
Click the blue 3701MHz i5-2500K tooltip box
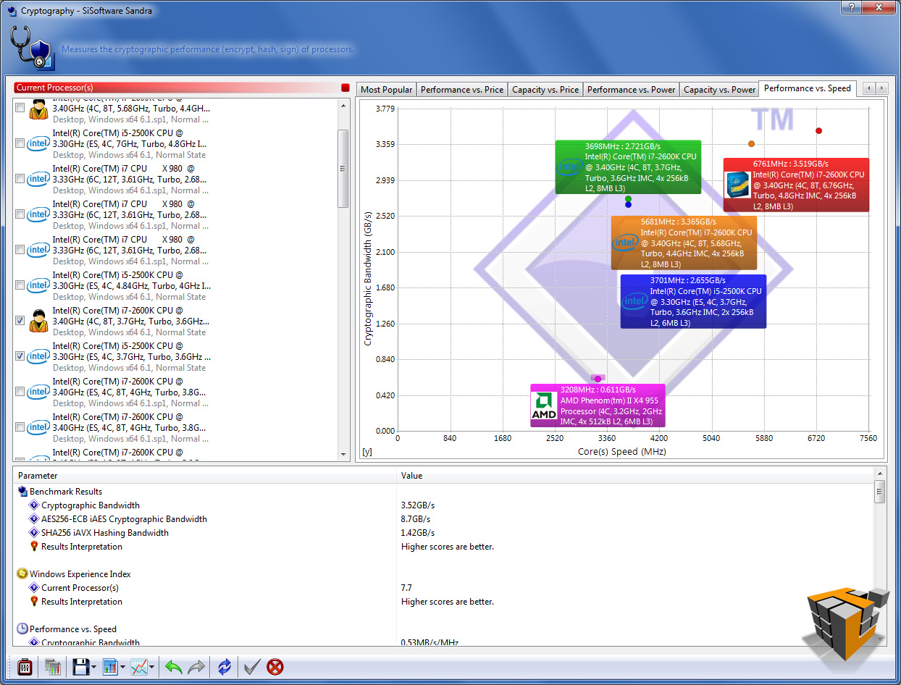[x=693, y=301]
